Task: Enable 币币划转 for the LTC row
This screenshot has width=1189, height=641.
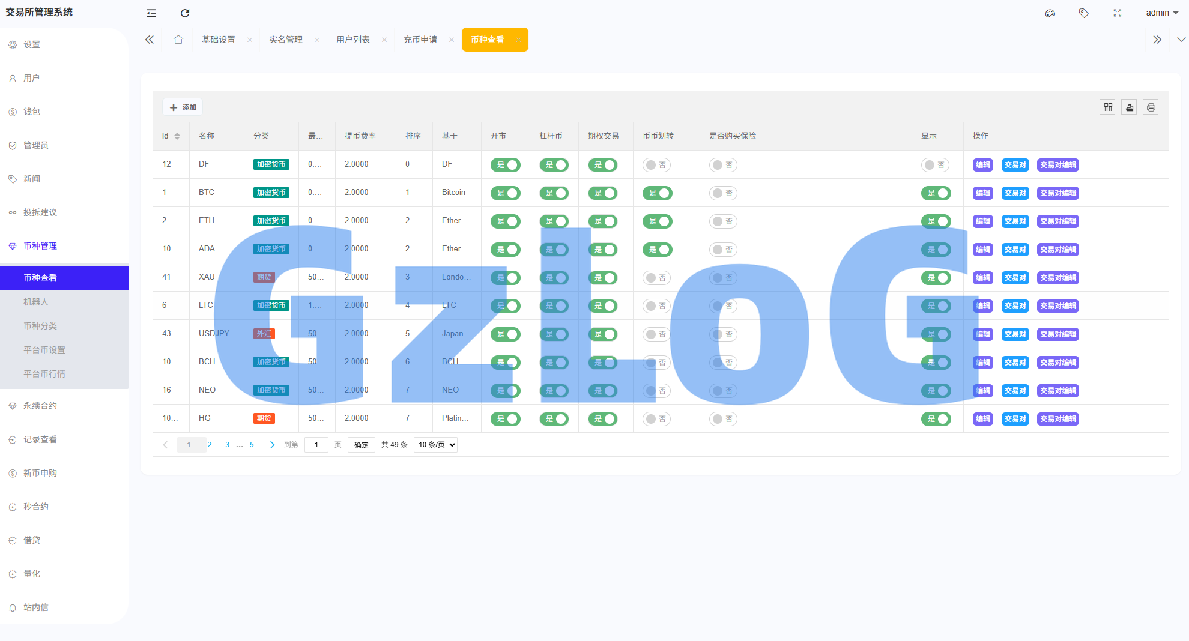Action: (x=657, y=306)
